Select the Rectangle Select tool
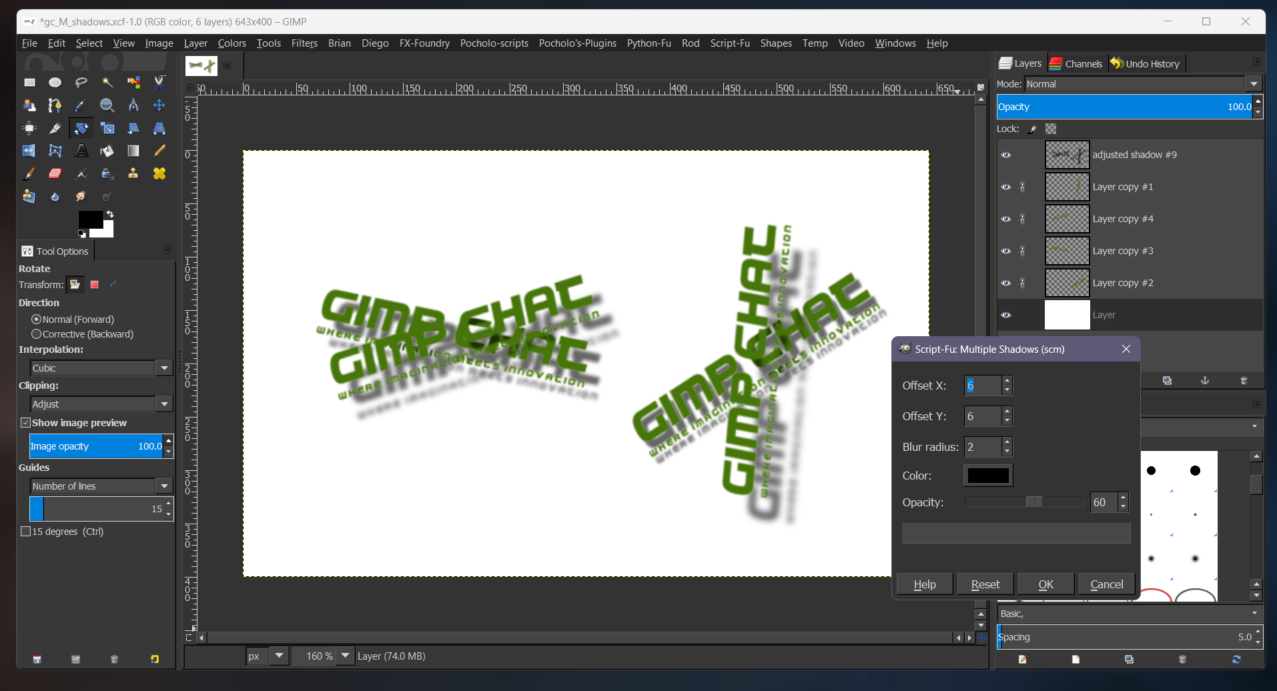The height and width of the screenshot is (691, 1277). point(29,83)
